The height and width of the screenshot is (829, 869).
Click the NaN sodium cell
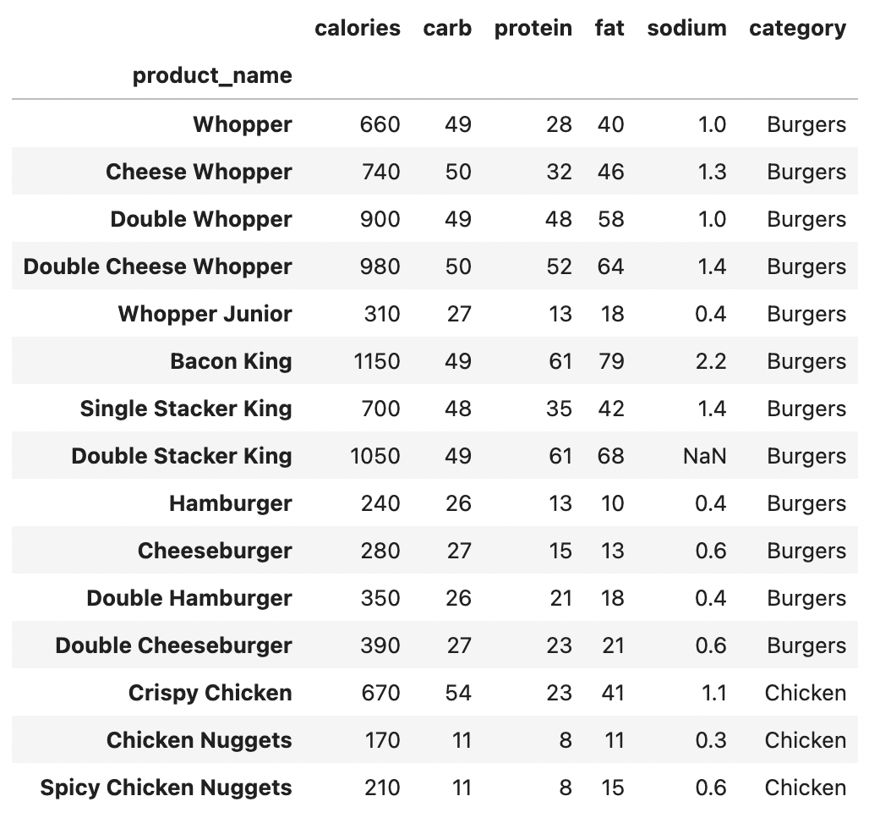tap(704, 456)
